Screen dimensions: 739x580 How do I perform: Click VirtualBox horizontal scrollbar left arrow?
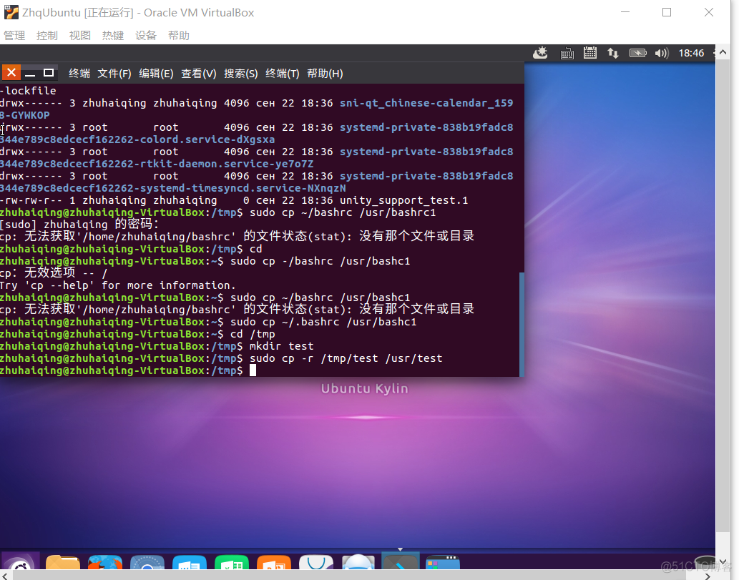tap(6, 575)
